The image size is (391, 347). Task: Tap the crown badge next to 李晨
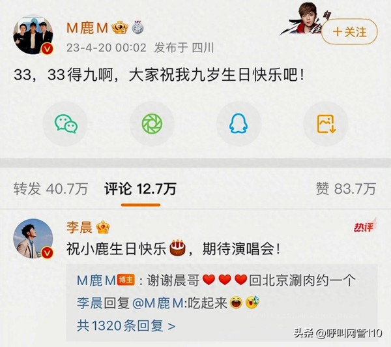pyautogui.click(x=103, y=228)
